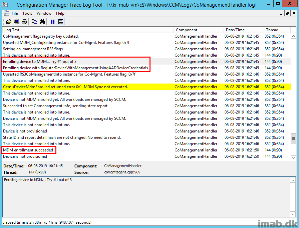Select 'MDM enrollment succeeded' row
This screenshot has height=228, width=299.
tap(146, 150)
